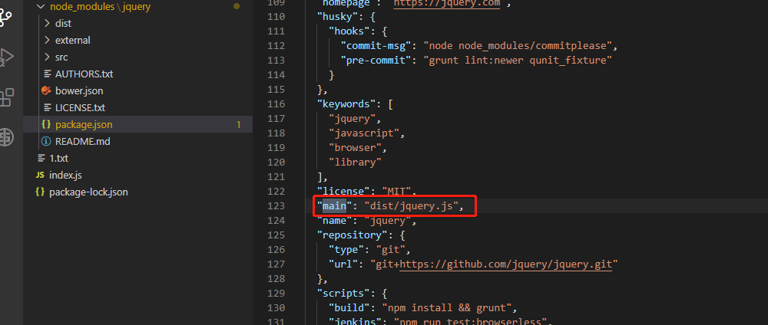Click the JS icon beside index.js
The image size is (768, 325).
pos(40,175)
